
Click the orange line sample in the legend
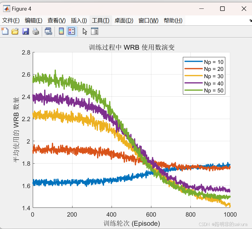pyautogui.click(x=193, y=68)
